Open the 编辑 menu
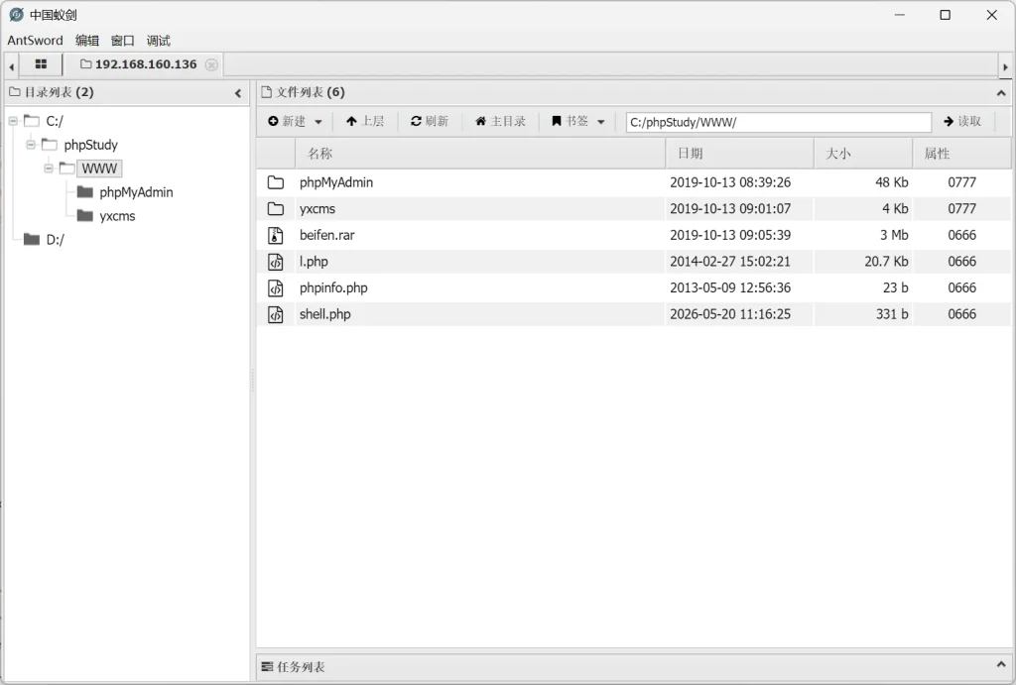Image resolution: width=1016 pixels, height=685 pixels. pyautogui.click(x=87, y=40)
